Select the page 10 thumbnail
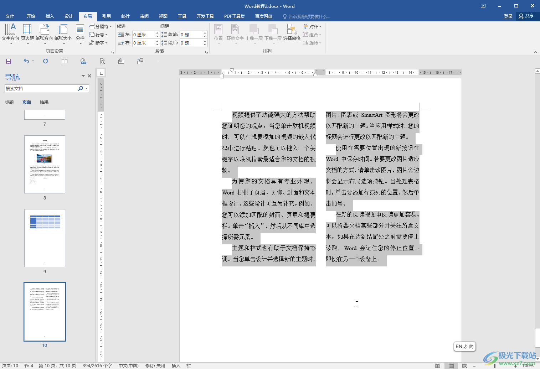 (45, 312)
